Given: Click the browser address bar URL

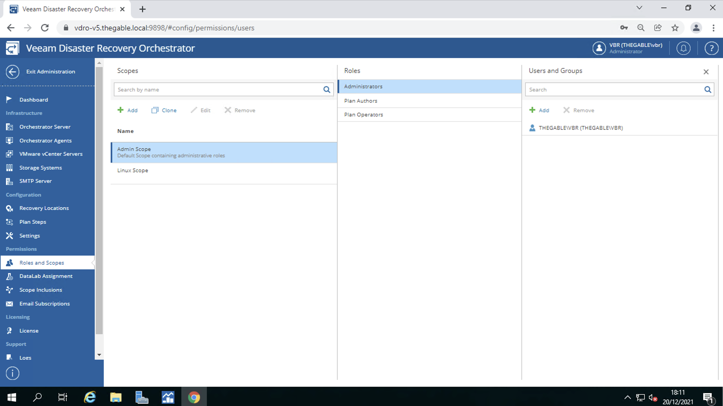Looking at the screenshot, I should (x=164, y=28).
